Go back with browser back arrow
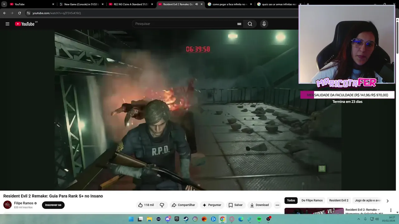This screenshot has height=224, width=399. (x=4, y=13)
